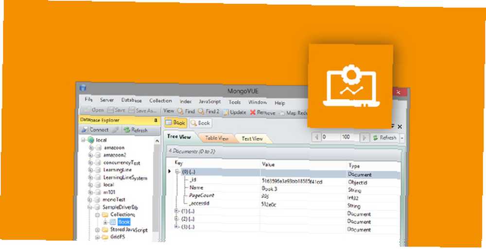Select the SampleDriverDb database
The image size is (486, 249).
click(120, 207)
